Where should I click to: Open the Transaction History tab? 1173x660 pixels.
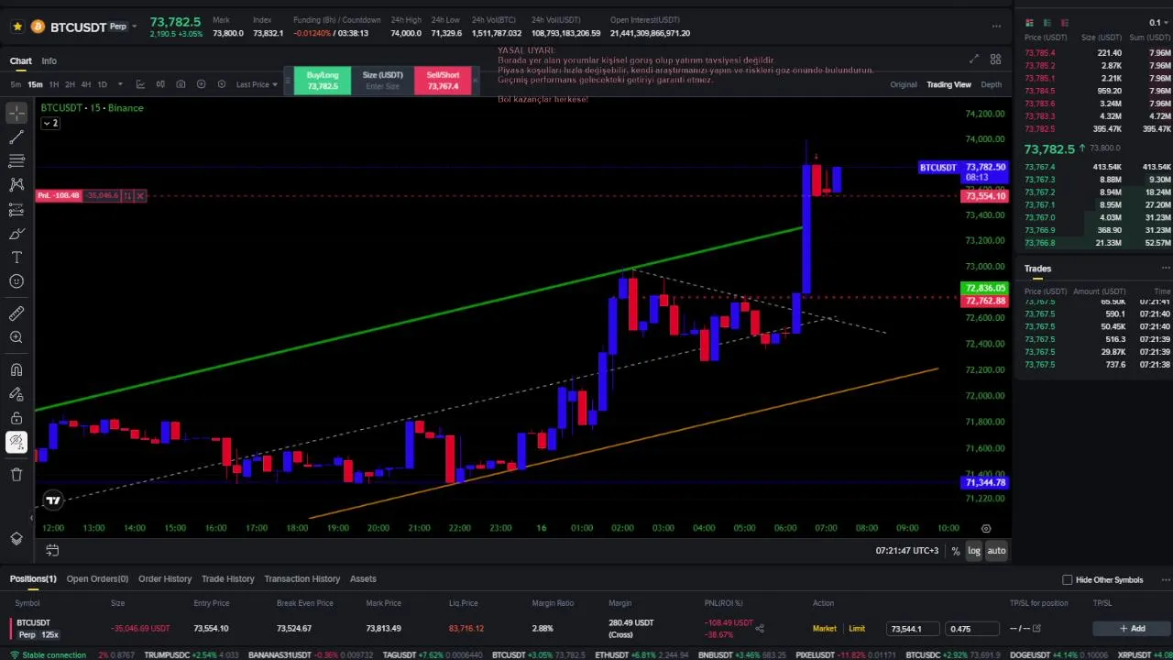pos(301,579)
